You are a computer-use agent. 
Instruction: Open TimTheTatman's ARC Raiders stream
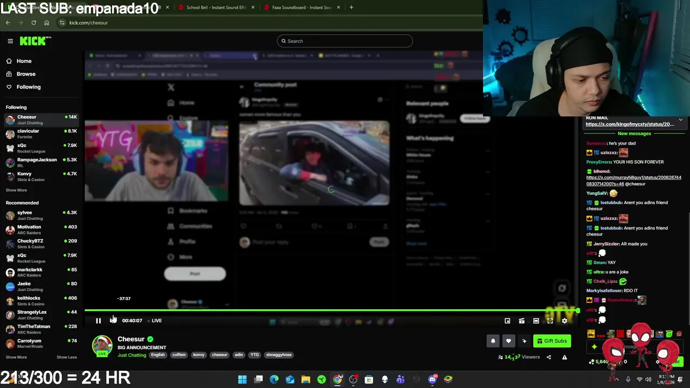[42, 329]
